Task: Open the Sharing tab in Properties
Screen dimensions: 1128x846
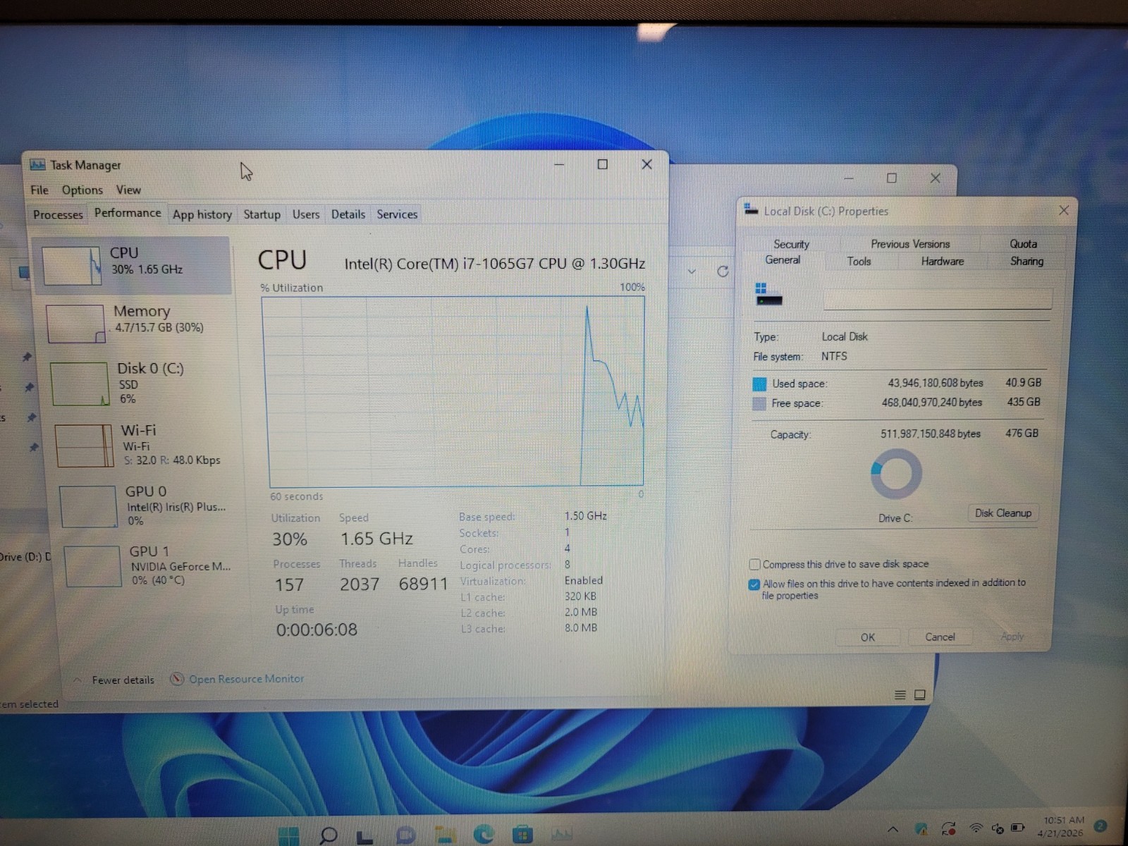Action: coord(1026,261)
